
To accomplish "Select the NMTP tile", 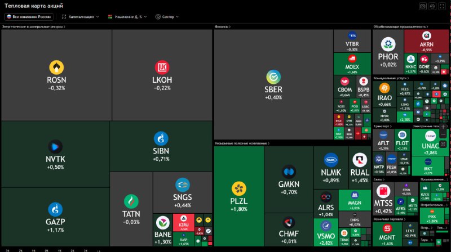I will coord(379,164).
